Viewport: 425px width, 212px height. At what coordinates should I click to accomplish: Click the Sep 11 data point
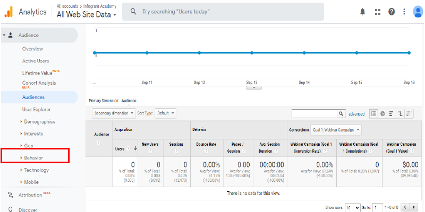[x=147, y=52]
